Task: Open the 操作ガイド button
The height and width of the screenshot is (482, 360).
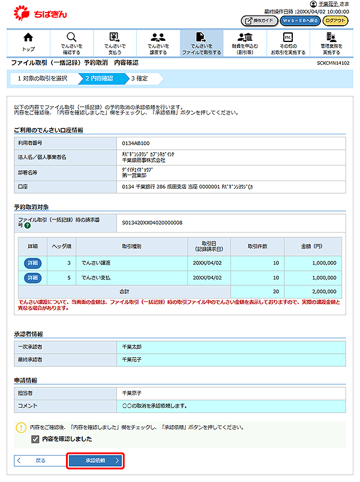Action: click(x=259, y=20)
